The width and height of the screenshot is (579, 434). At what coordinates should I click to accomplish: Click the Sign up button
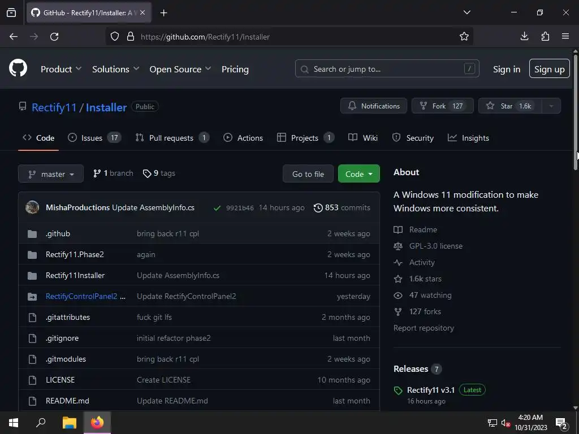click(549, 68)
